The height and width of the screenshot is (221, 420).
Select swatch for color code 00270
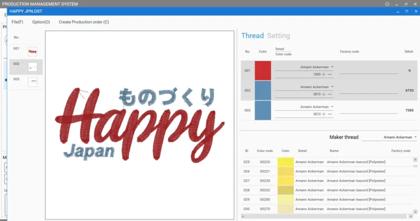point(286,209)
